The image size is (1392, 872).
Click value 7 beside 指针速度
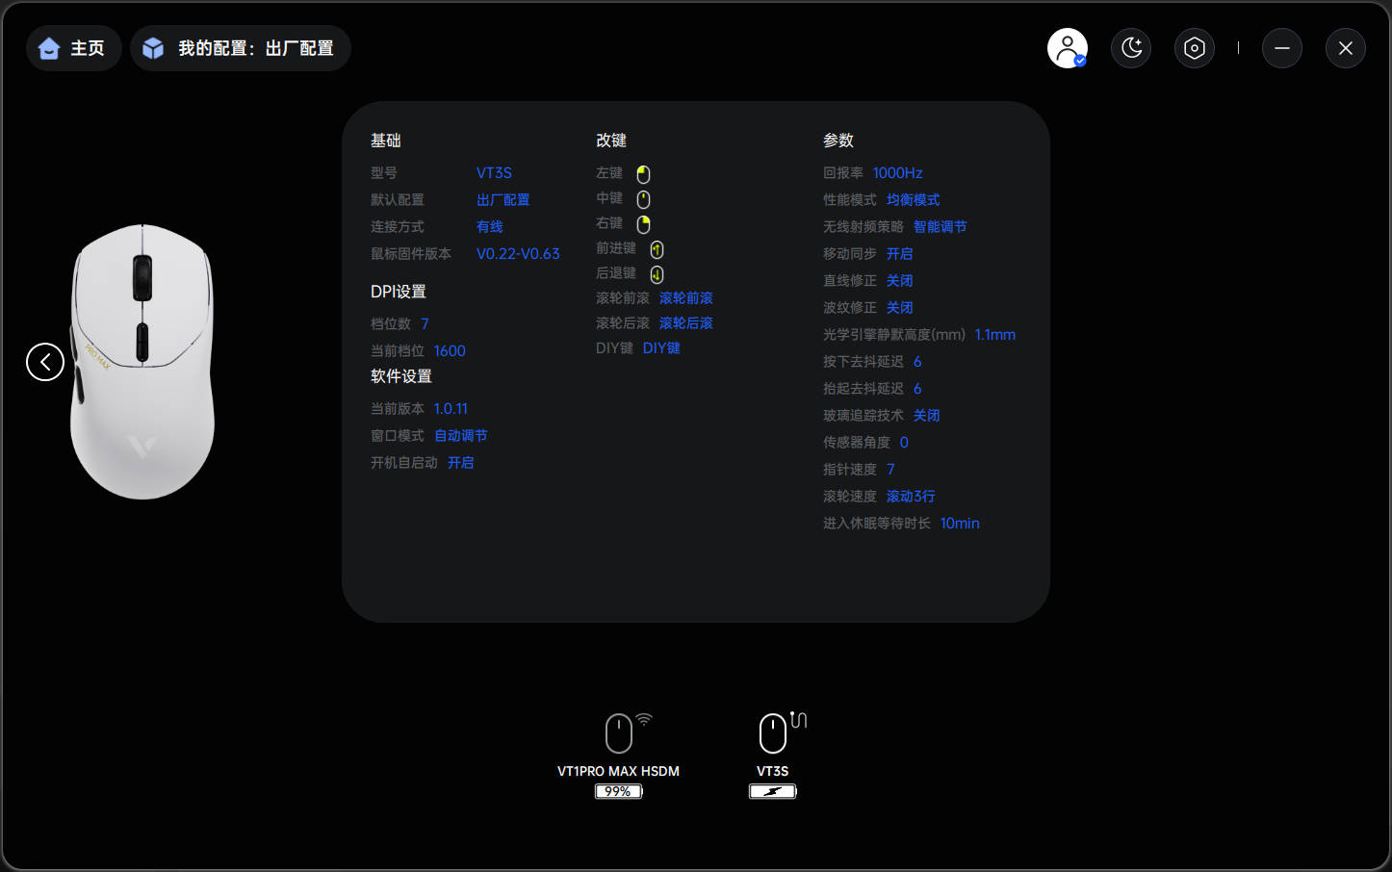[890, 470]
